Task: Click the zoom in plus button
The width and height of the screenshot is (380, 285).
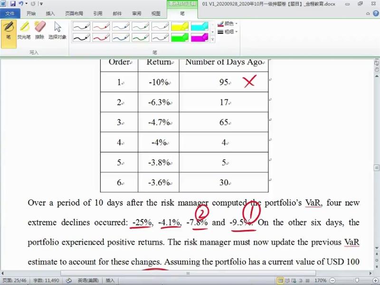Action: point(376,281)
